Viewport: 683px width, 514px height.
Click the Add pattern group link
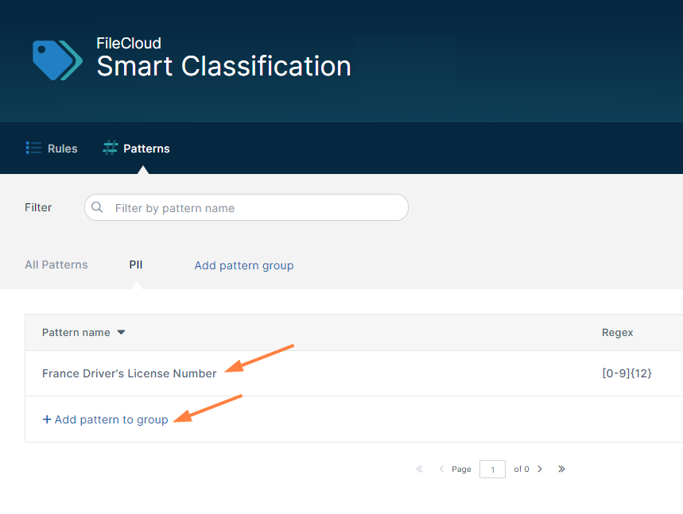click(x=244, y=265)
